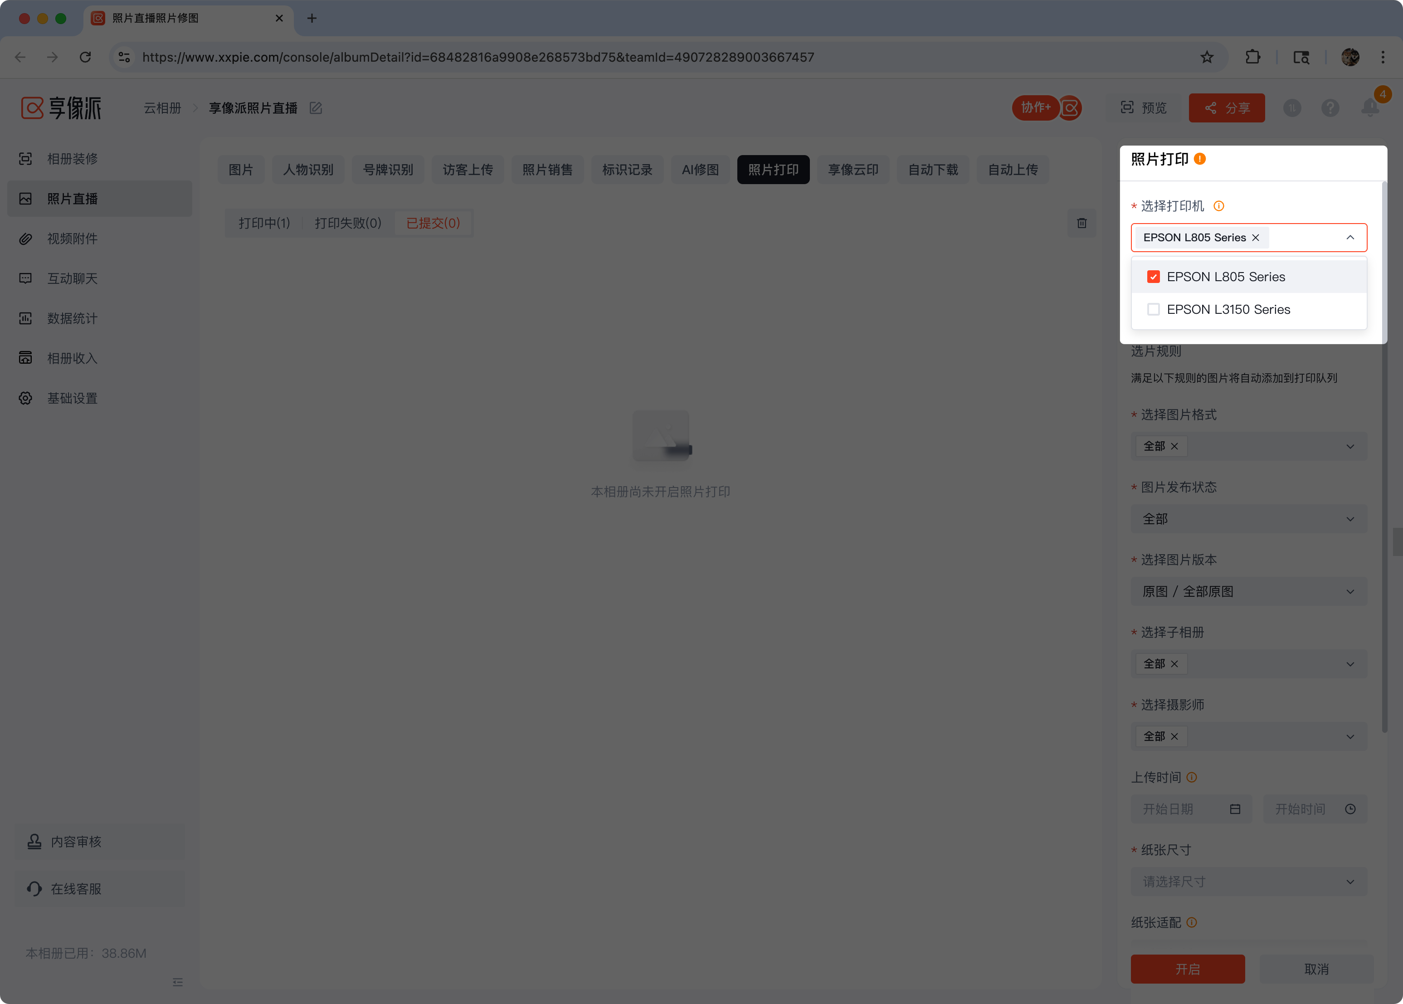Uncheck EPSON L805 Series checkbox
Screen dimensions: 1403x1004
click(1153, 277)
